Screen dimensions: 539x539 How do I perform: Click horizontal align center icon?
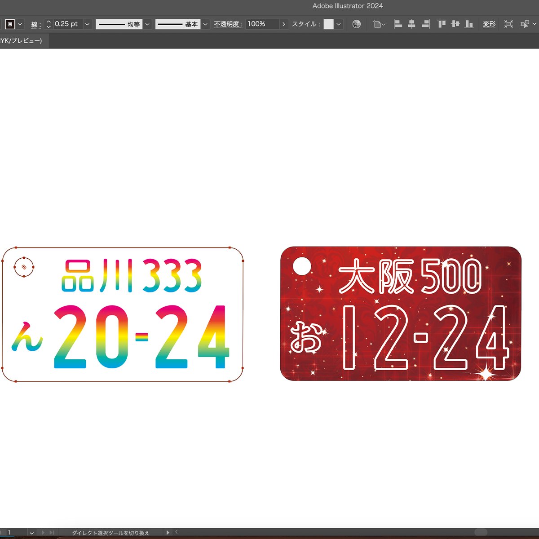point(411,24)
